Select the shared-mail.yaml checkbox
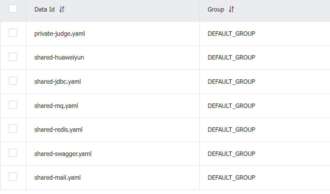This screenshot has width=330, height=194. (x=13, y=177)
